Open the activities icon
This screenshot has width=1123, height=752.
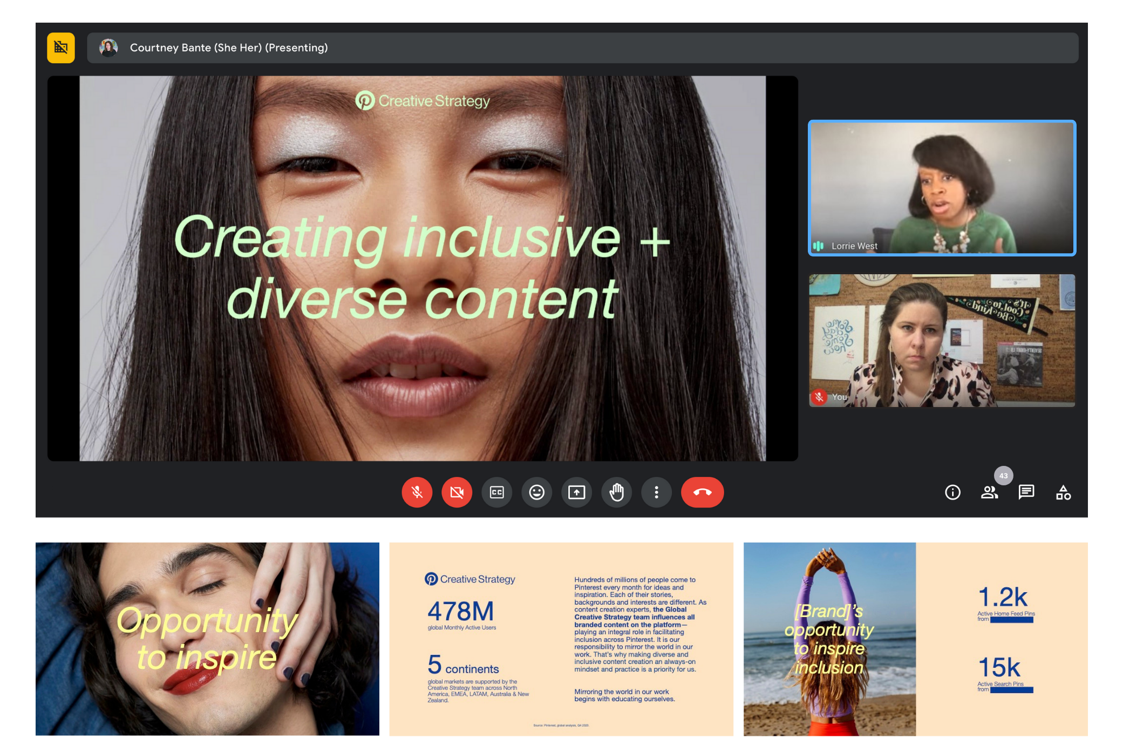1063,492
